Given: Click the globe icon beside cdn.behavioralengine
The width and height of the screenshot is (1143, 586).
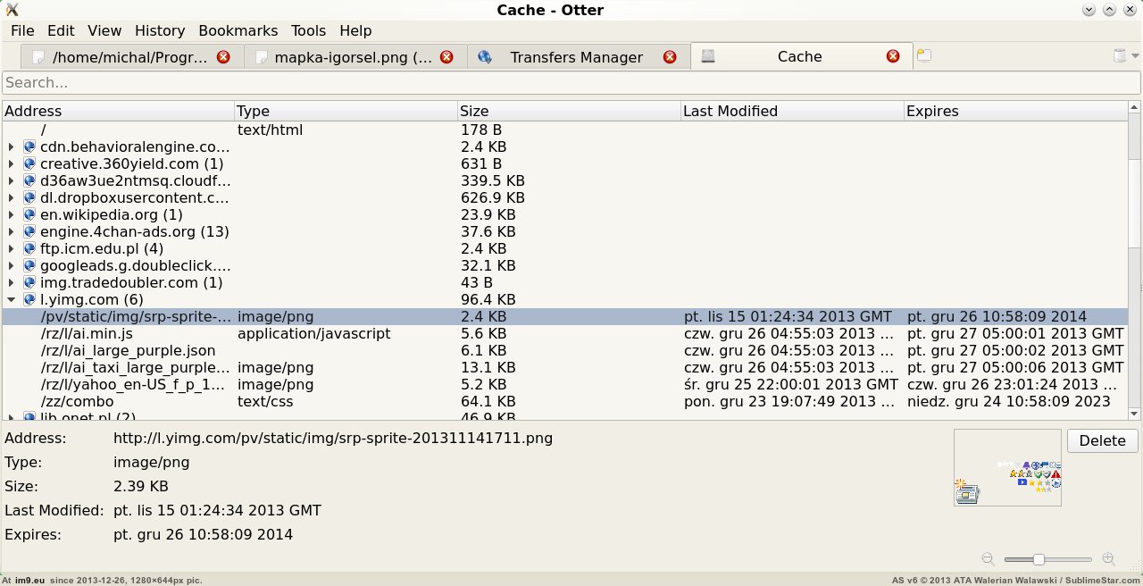Looking at the screenshot, I should tap(29, 146).
